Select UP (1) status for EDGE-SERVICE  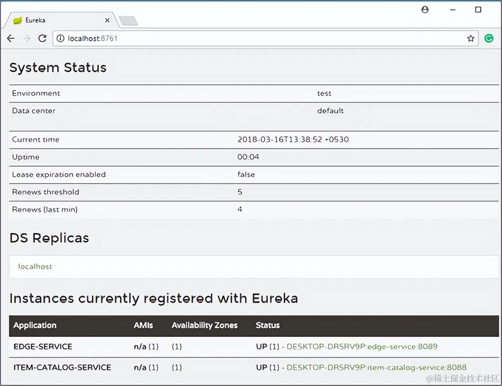click(x=267, y=347)
